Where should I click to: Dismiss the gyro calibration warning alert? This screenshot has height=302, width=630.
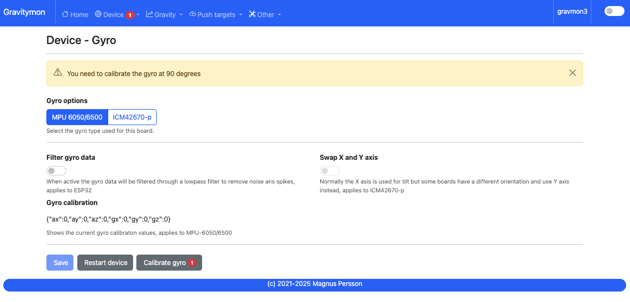572,73
